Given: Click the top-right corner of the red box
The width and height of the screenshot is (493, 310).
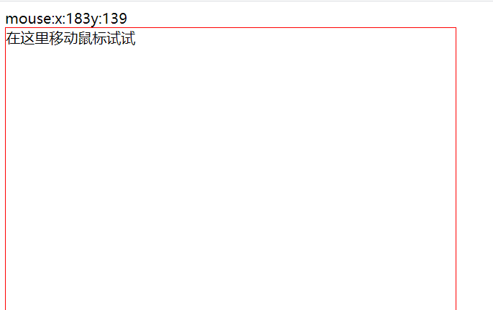Looking at the screenshot, I should pos(456,28).
